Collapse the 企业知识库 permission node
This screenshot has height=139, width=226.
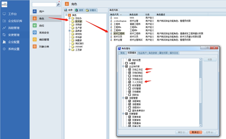tap(123, 66)
